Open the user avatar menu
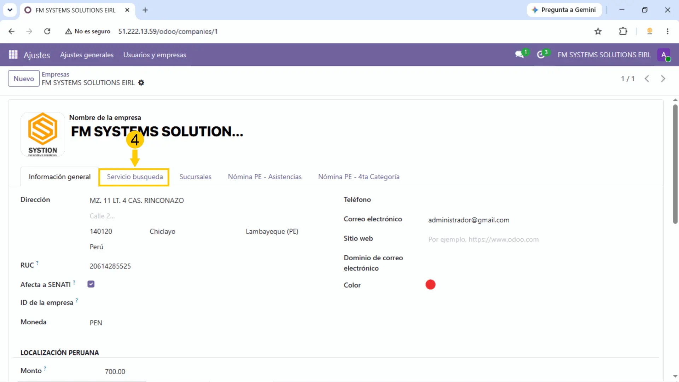This screenshot has height=382, width=679. coord(664,55)
